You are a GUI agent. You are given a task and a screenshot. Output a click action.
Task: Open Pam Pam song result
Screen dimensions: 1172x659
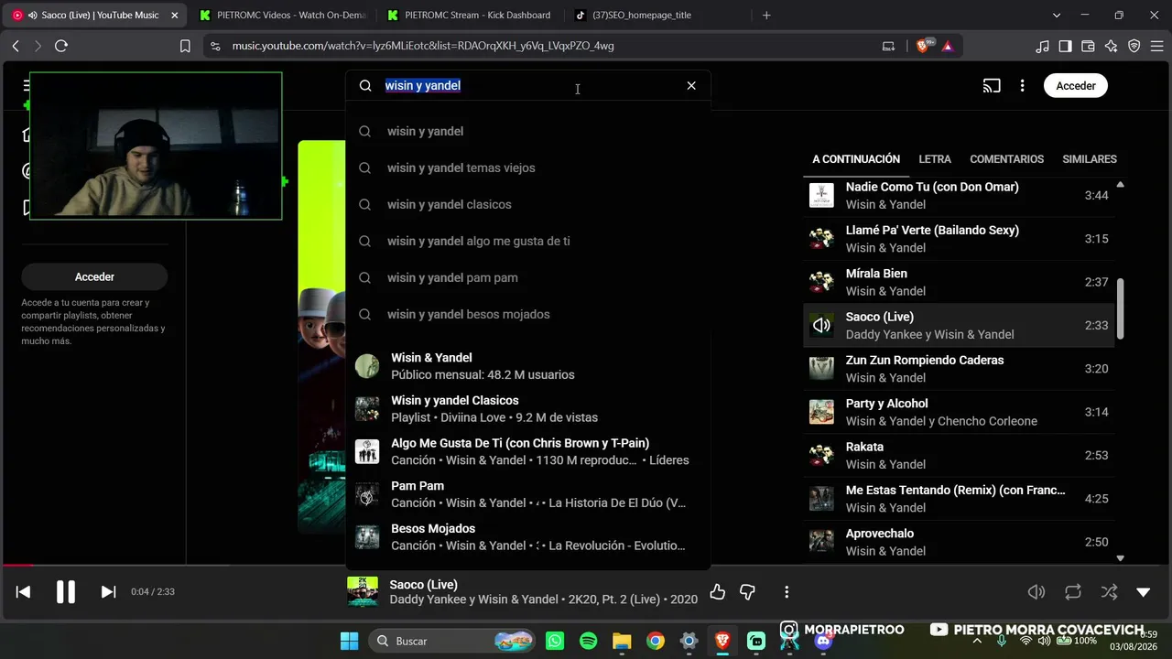527,494
